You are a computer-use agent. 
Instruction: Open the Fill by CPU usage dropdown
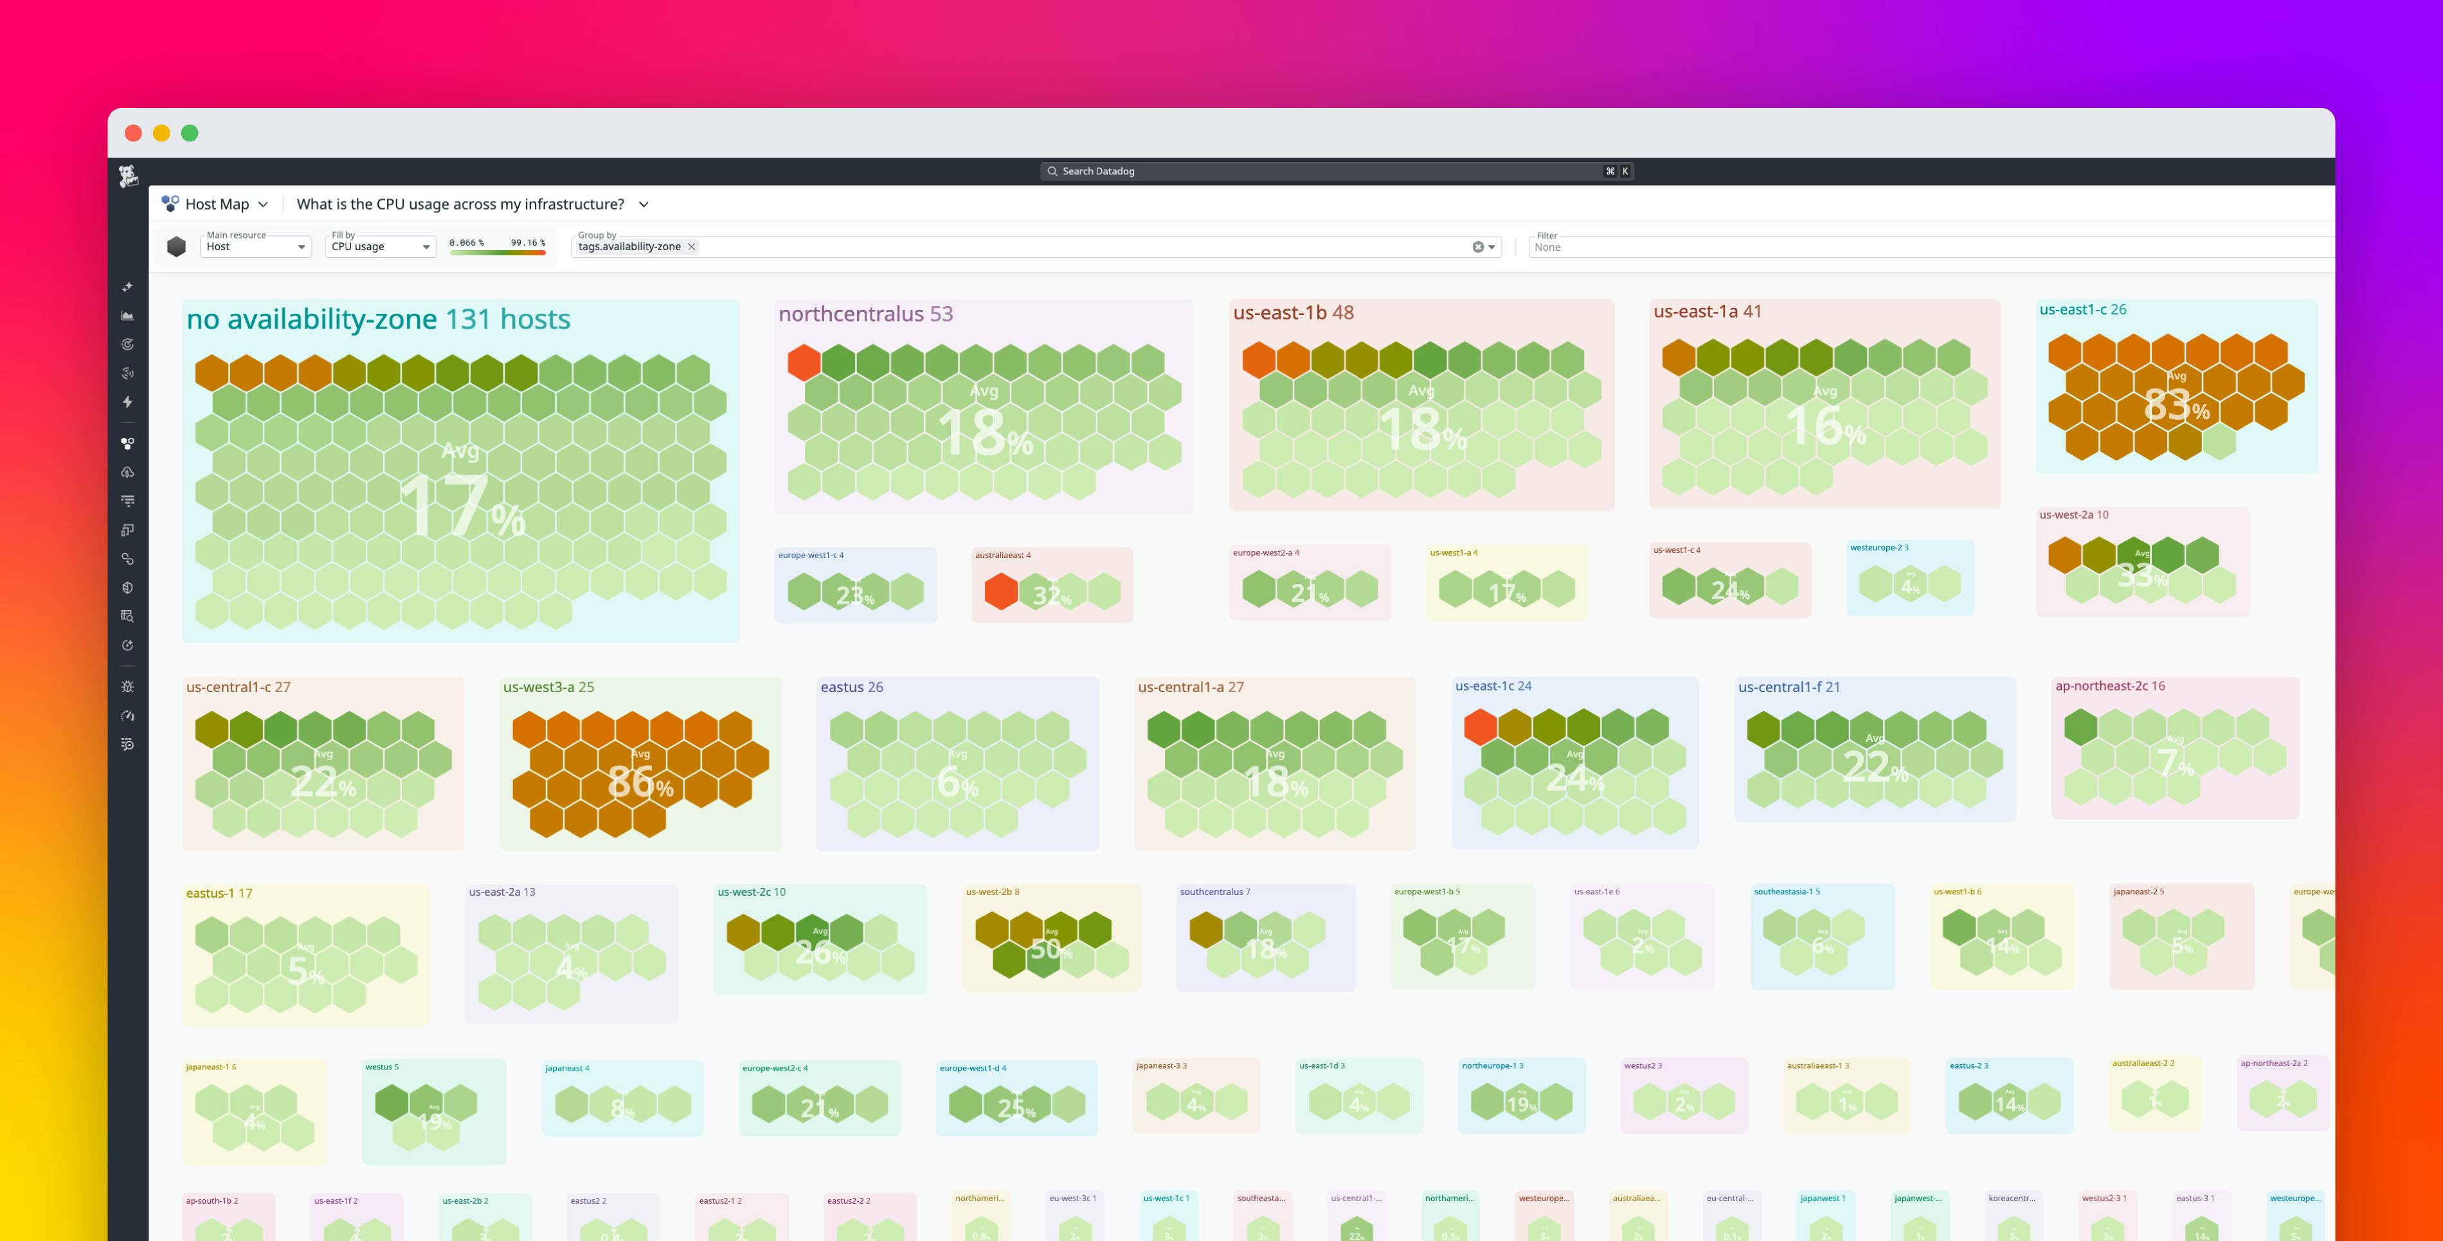coord(381,247)
